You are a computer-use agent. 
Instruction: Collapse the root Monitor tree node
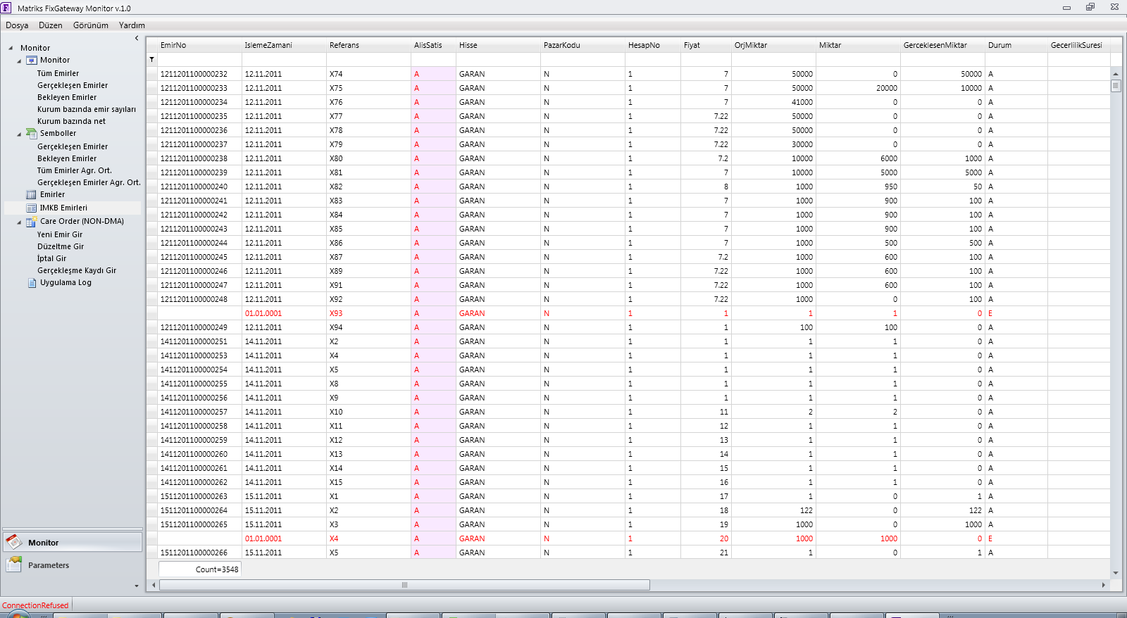click(x=11, y=49)
